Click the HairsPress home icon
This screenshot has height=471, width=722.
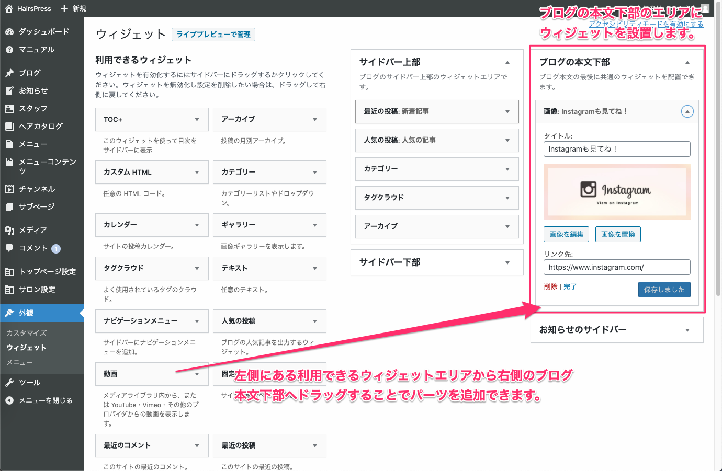[9, 8]
